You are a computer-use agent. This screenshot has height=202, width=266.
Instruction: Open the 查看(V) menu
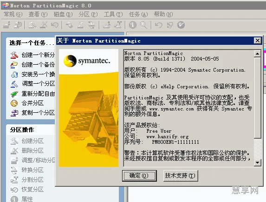38,14
